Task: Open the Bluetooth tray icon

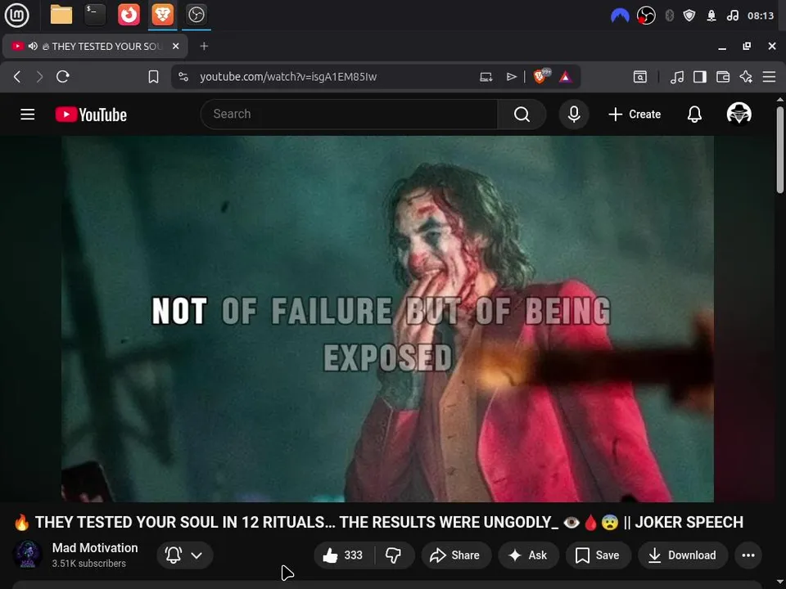Action: pyautogui.click(x=669, y=16)
